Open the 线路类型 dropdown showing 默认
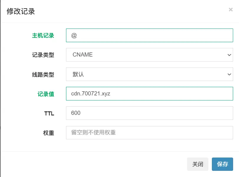The image size is (239, 177). click(149, 74)
